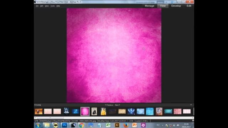Click the zoom percentage in status bar
Screen dimensions: 228x128
131,121
